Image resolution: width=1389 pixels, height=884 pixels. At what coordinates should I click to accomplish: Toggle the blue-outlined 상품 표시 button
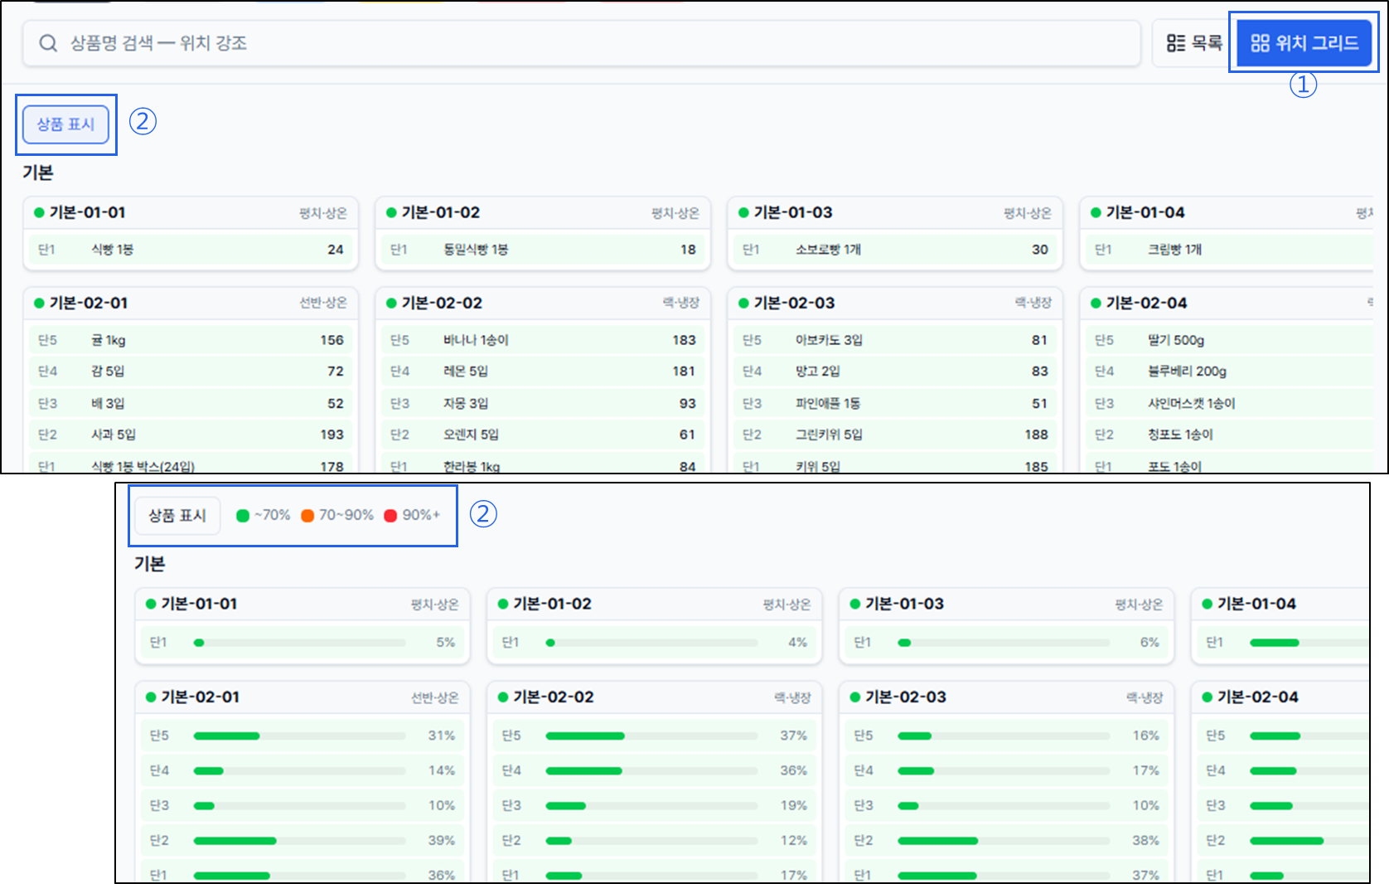pos(65,124)
